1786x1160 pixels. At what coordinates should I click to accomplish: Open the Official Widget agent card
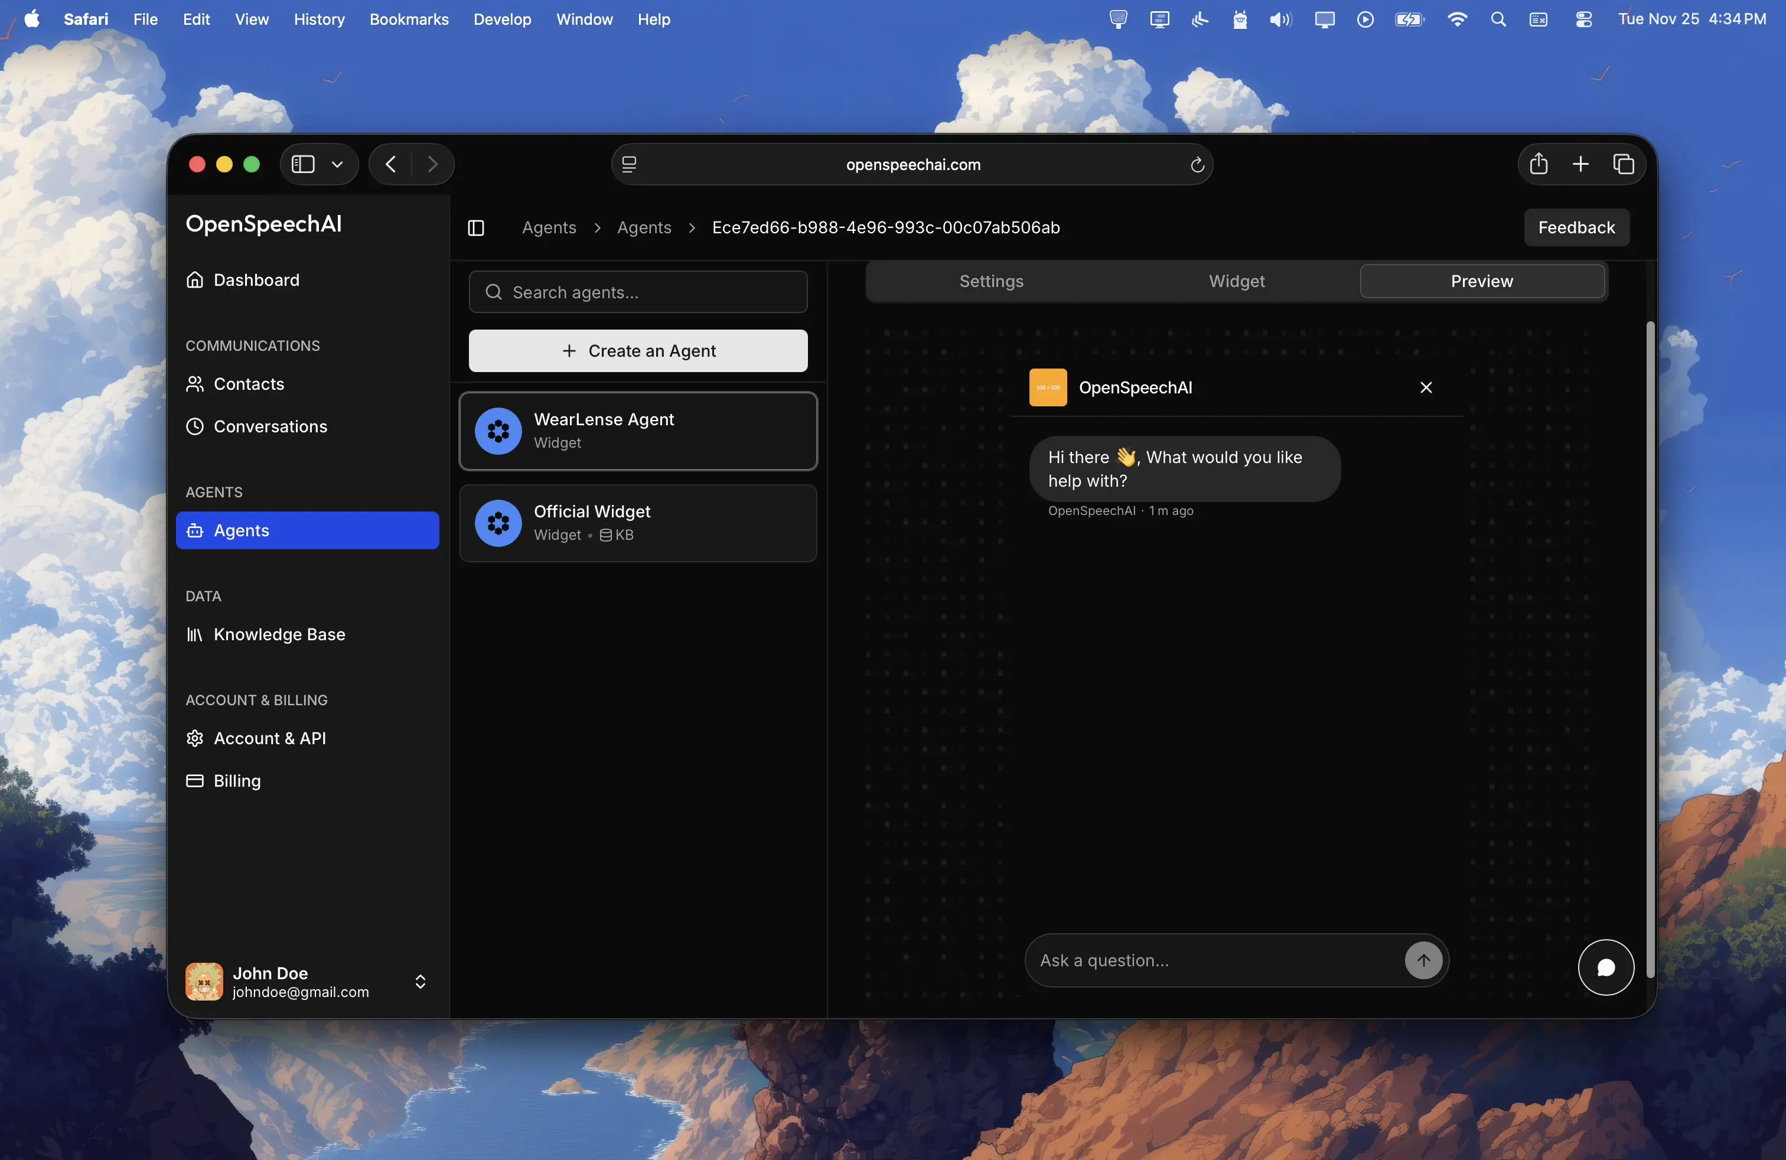638,523
